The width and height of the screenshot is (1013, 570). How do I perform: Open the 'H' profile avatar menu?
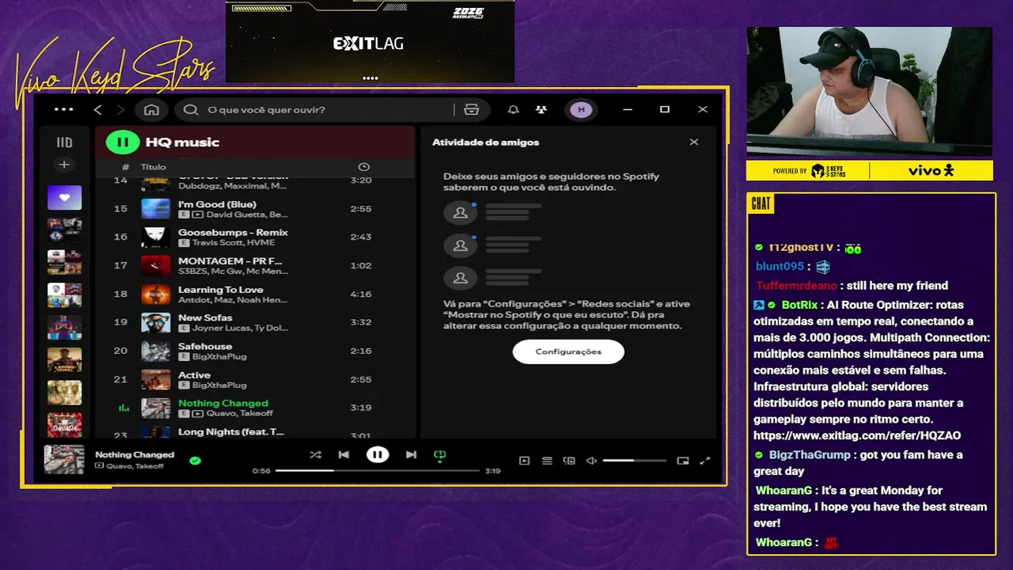581,109
